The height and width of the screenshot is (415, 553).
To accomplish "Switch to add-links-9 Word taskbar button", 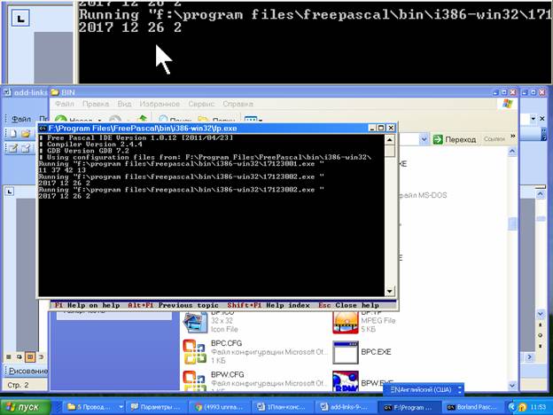I will point(347,407).
